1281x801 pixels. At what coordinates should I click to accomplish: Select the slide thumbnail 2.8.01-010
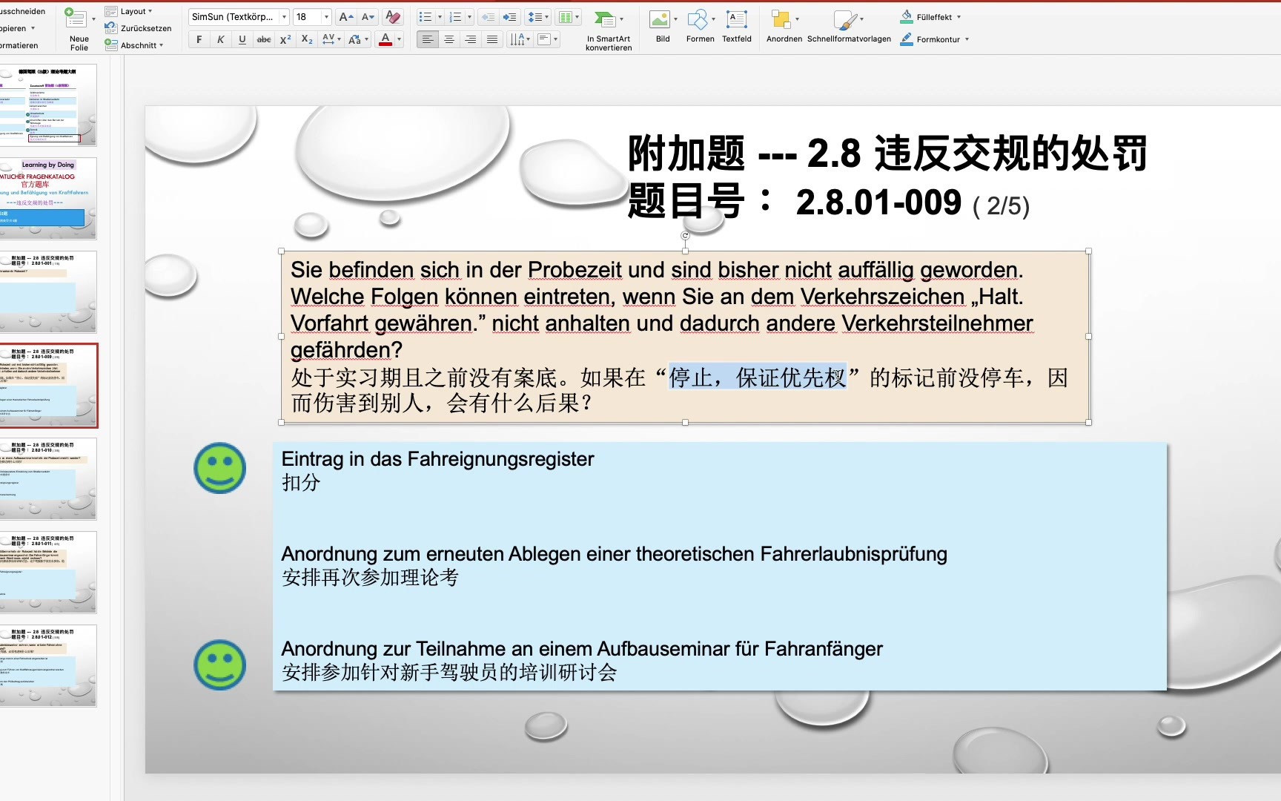[48, 478]
